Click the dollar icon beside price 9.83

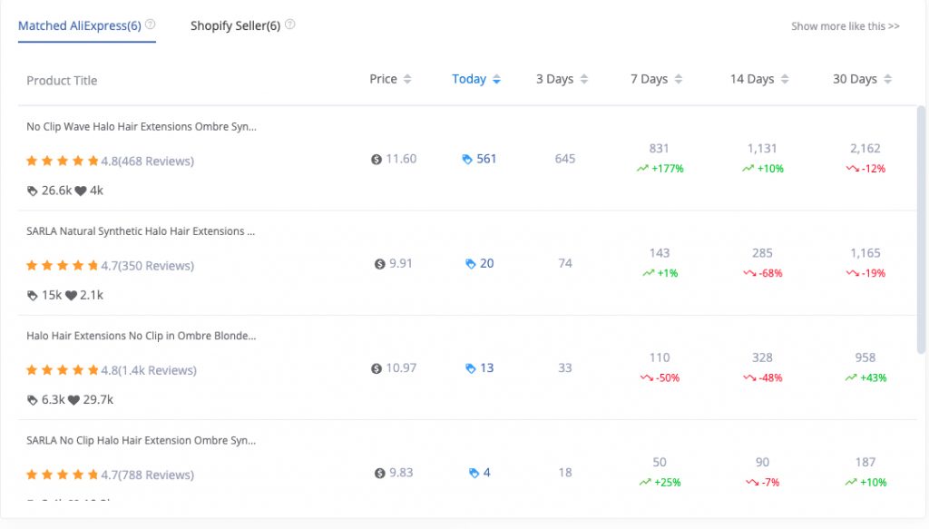coord(380,473)
